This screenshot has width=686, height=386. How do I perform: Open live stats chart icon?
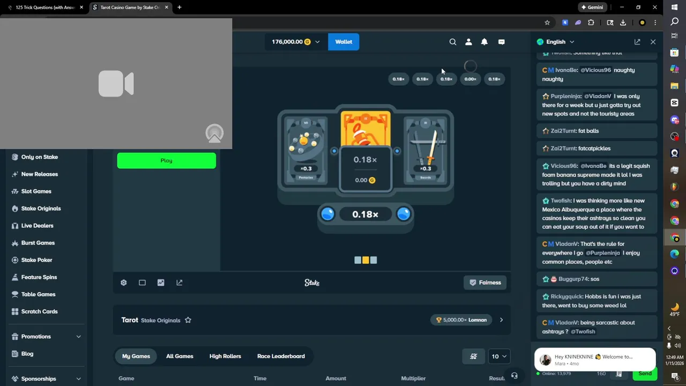[x=161, y=283]
